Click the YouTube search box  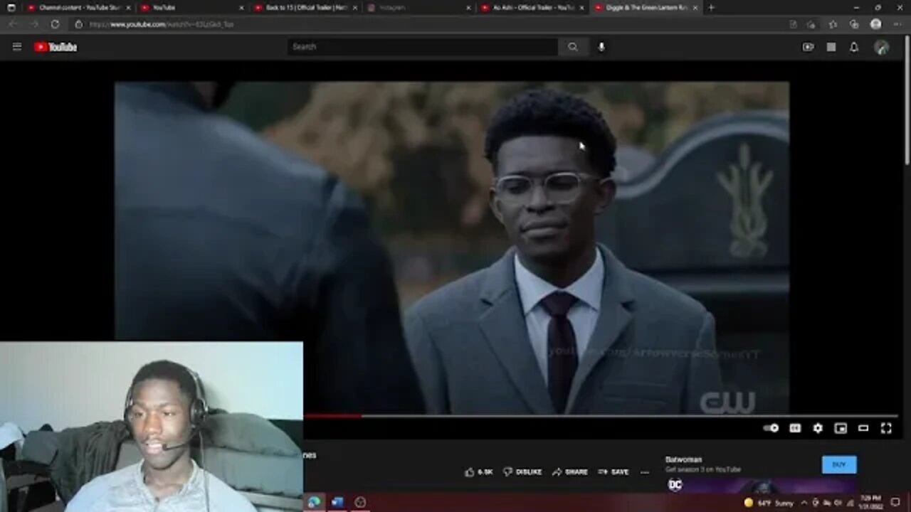(x=423, y=47)
